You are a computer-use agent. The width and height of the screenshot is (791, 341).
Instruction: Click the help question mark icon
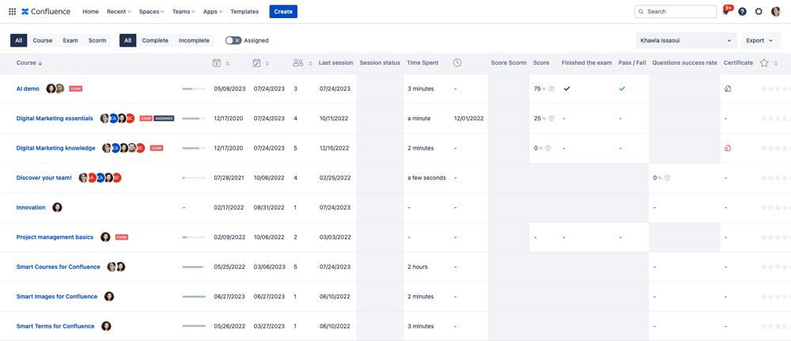tap(742, 12)
